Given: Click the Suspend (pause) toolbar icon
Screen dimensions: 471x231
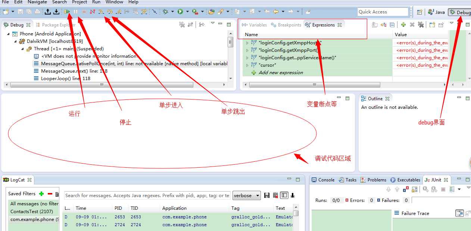Looking at the screenshot, I should (76, 12).
